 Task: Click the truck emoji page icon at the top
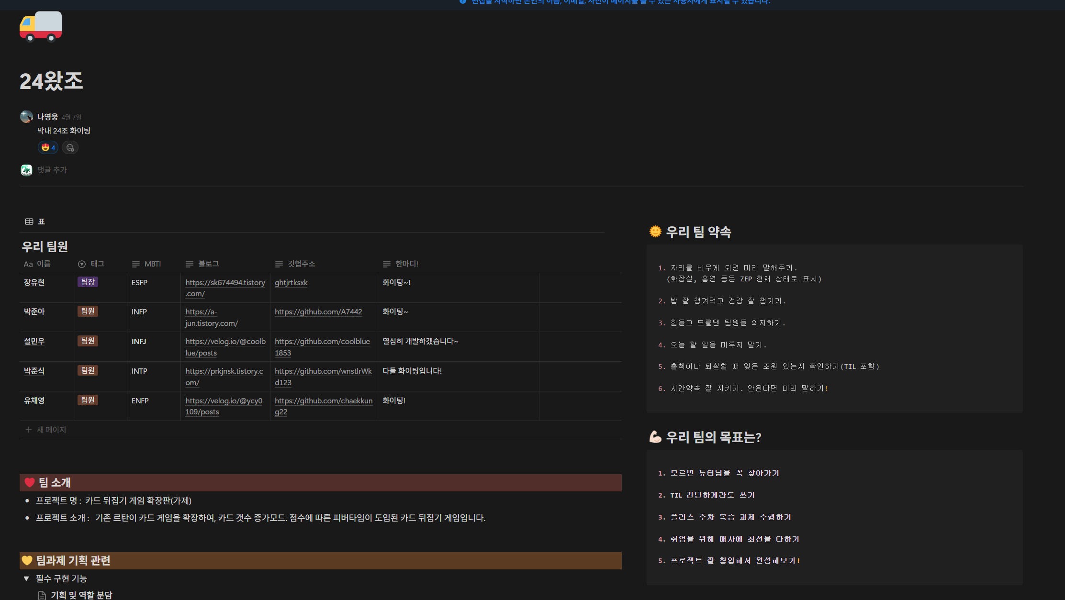(41, 27)
